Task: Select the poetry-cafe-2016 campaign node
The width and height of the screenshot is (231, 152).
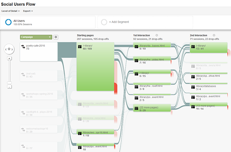Action: [39, 52]
